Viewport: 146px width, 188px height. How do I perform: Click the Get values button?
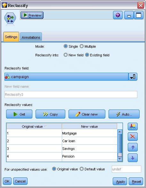19,114
